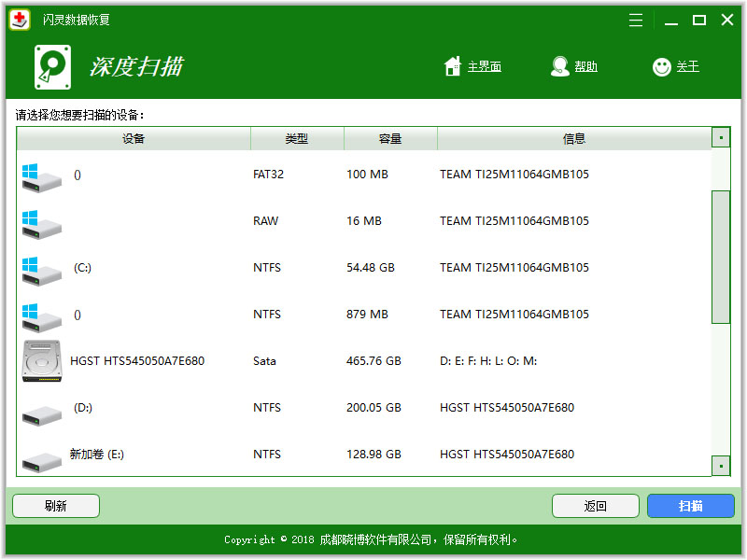This screenshot has width=747, height=560.
Task: Click the FAT32 type cell
Action: click(268, 175)
